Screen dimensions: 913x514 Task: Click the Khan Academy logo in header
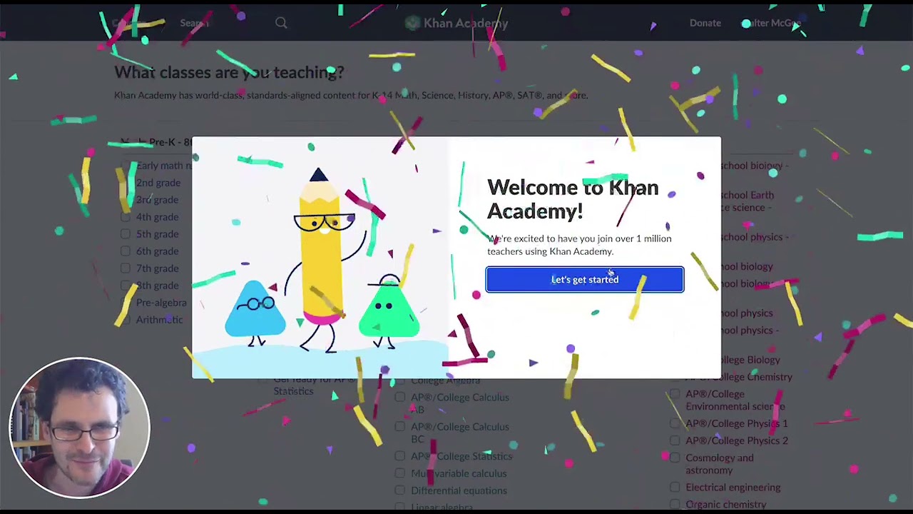click(x=456, y=23)
